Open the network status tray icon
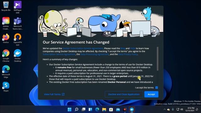 (178, 110)
